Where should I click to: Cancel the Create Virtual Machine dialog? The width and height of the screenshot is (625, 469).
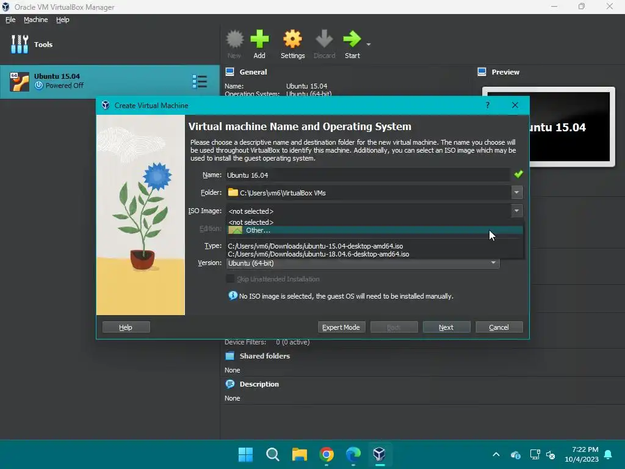[499, 327]
